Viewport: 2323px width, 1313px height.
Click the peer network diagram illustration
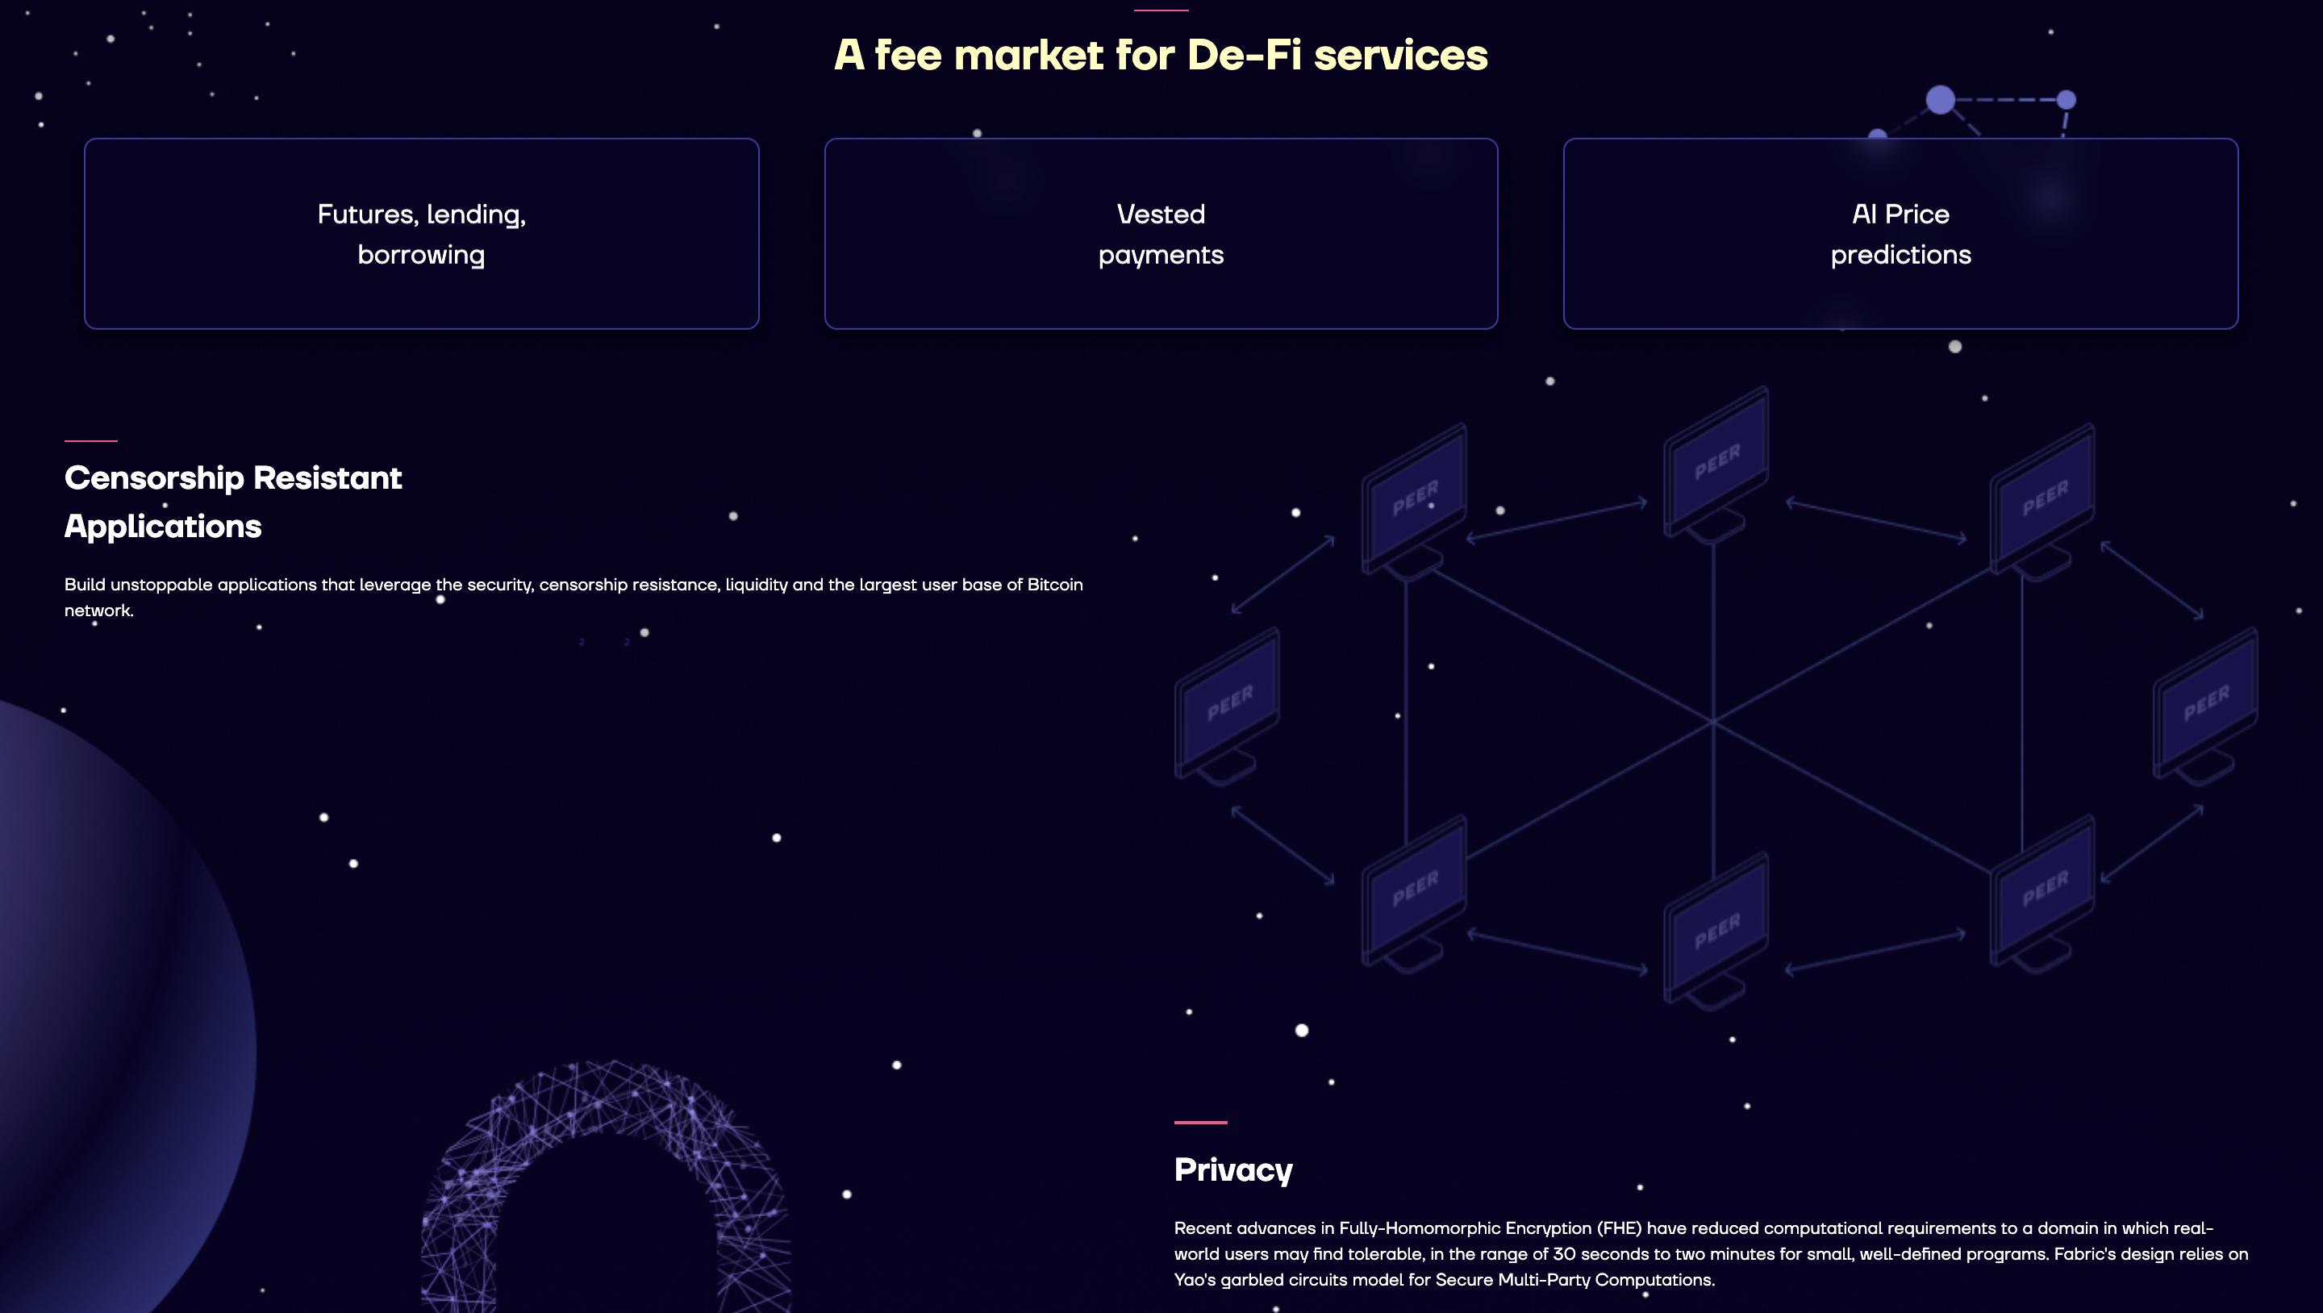[1716, 699]
